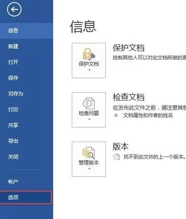The width and height of the screenshot is (186, 219).
Task: Click the 管理版本 button label
Action: 89,163
